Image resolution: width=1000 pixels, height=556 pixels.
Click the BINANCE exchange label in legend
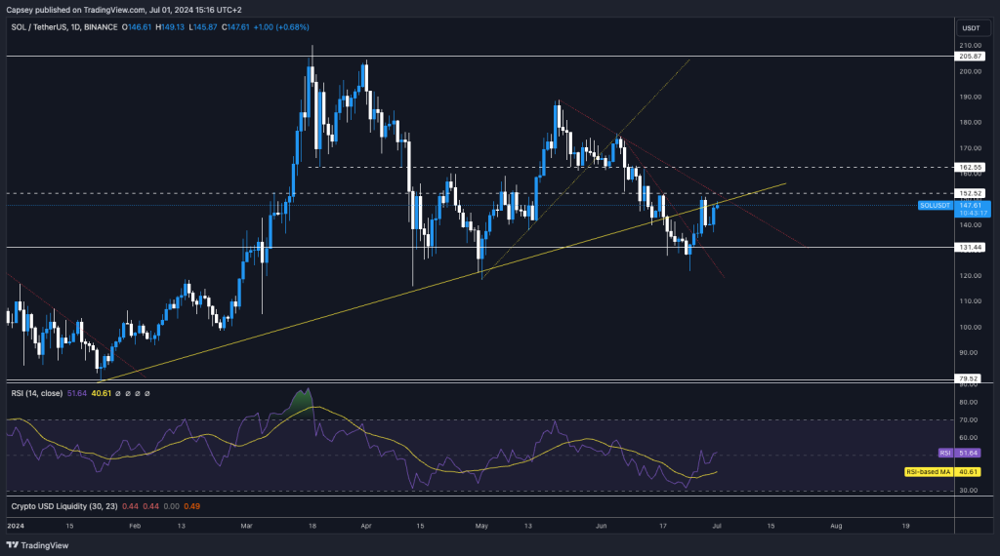click(x=135, y=26)
